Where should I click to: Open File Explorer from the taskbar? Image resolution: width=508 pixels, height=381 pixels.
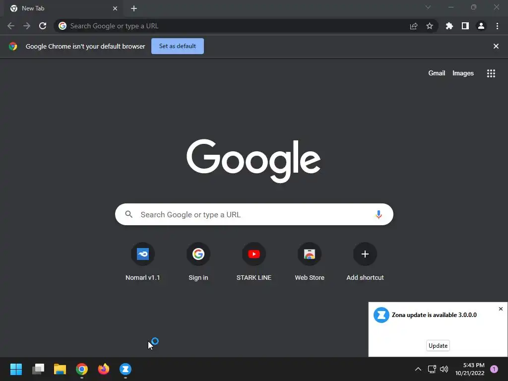[60, 369]
